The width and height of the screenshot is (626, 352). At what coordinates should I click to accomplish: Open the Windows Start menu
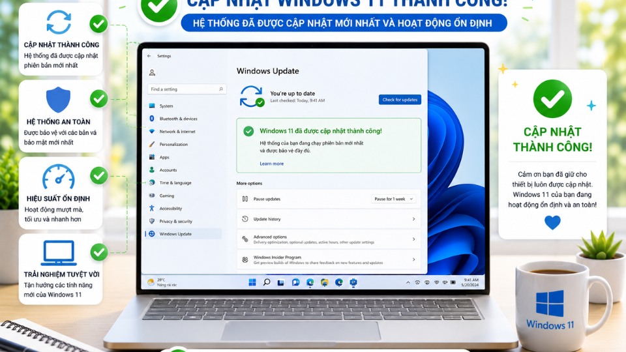click(252, 282)
